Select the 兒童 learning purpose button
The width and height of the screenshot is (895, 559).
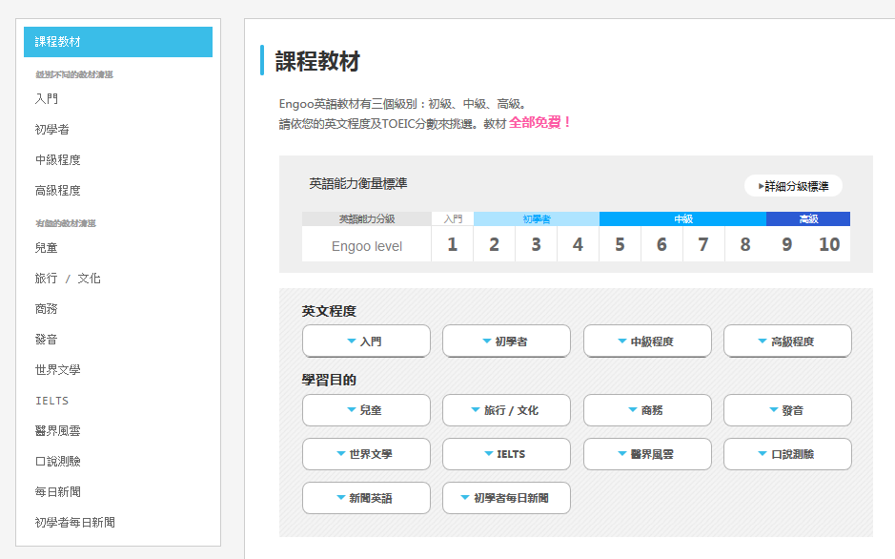point(366,410)
